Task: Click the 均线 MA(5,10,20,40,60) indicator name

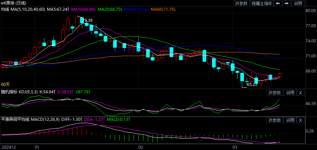Action: coord(23,9)
